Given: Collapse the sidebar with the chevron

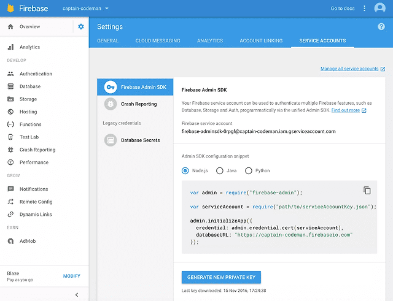Looking at the screenshot, I should [x=76, y=295].
